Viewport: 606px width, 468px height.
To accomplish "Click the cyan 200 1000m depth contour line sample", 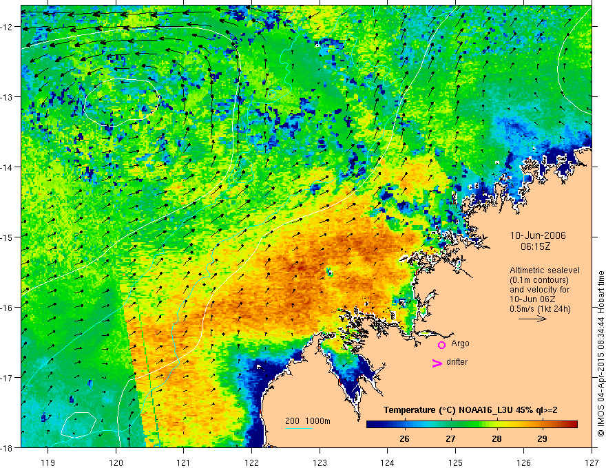I will tap(299, 428).
